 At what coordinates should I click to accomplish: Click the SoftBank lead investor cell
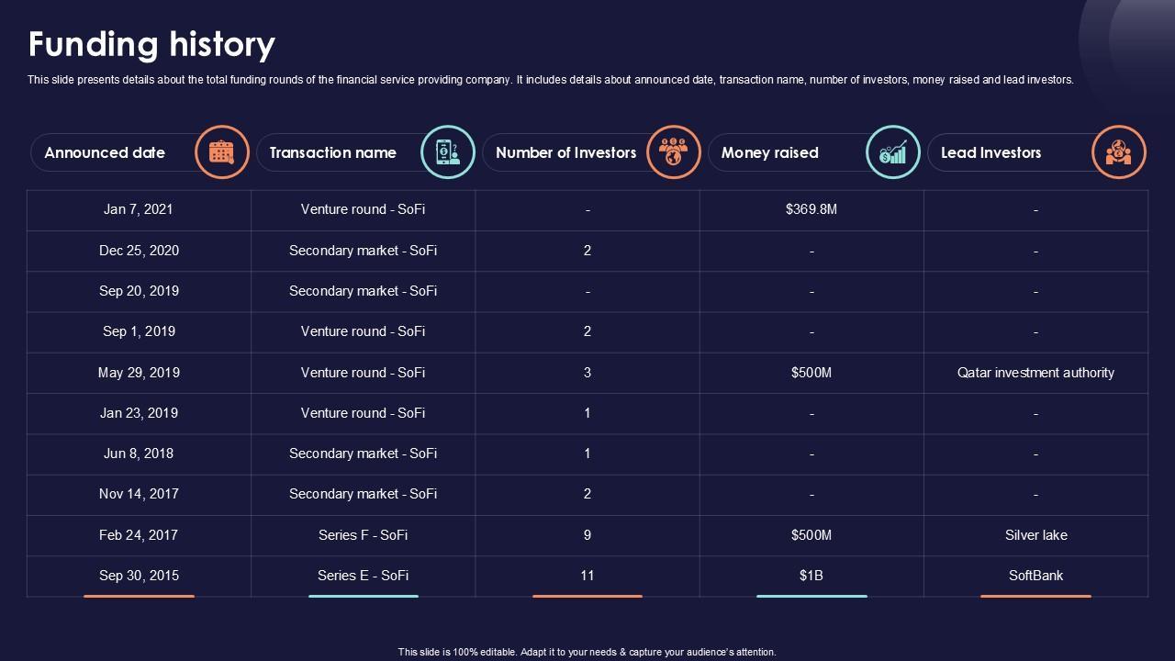click(x=1035, y=576)
